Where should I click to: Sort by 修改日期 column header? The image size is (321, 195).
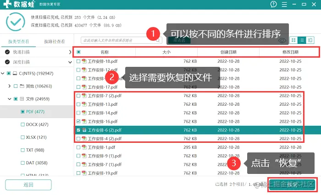(x=290, y=52)
